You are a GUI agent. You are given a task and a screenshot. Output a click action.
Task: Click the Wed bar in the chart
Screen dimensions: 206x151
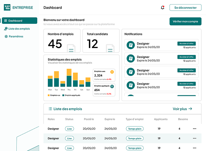(63, 84)
